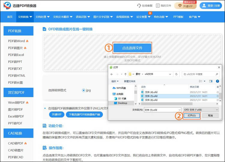Click 下载迅捷PDF转换器客户端 button

coord(84,115)
